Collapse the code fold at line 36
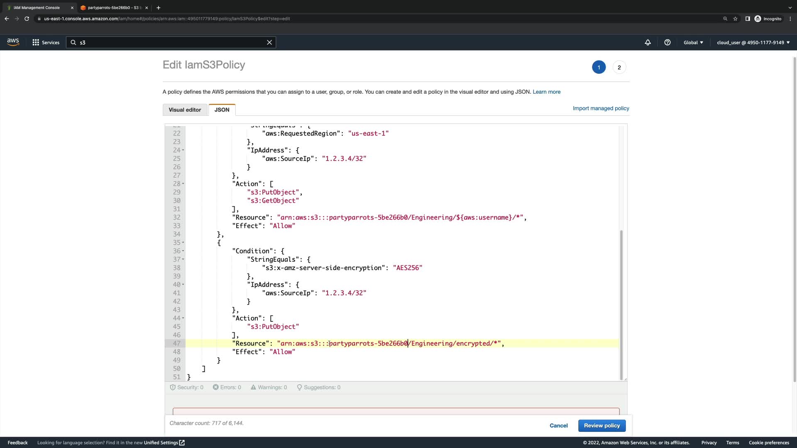 [x=183, y=251]
